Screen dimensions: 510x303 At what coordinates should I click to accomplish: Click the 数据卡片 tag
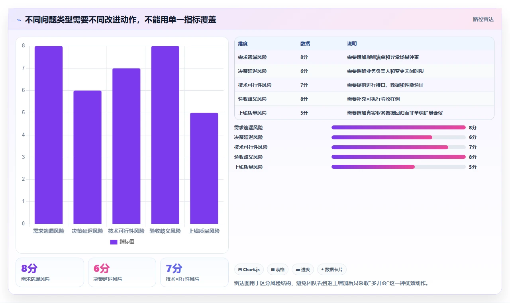pos(331,270)
